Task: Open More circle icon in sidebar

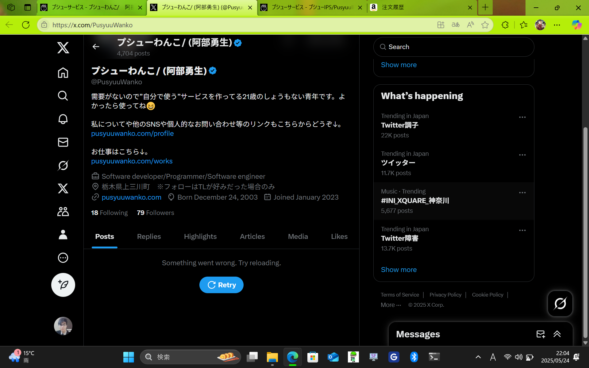Action: point(63,258)
